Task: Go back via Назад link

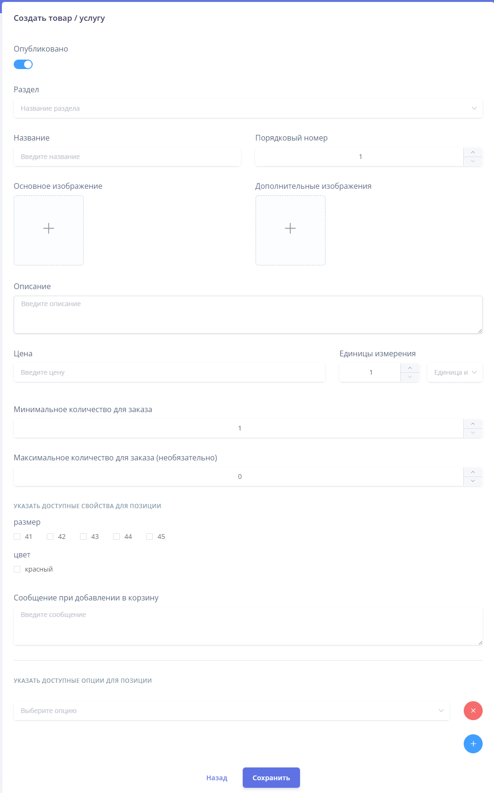Action: click(217, 778)
